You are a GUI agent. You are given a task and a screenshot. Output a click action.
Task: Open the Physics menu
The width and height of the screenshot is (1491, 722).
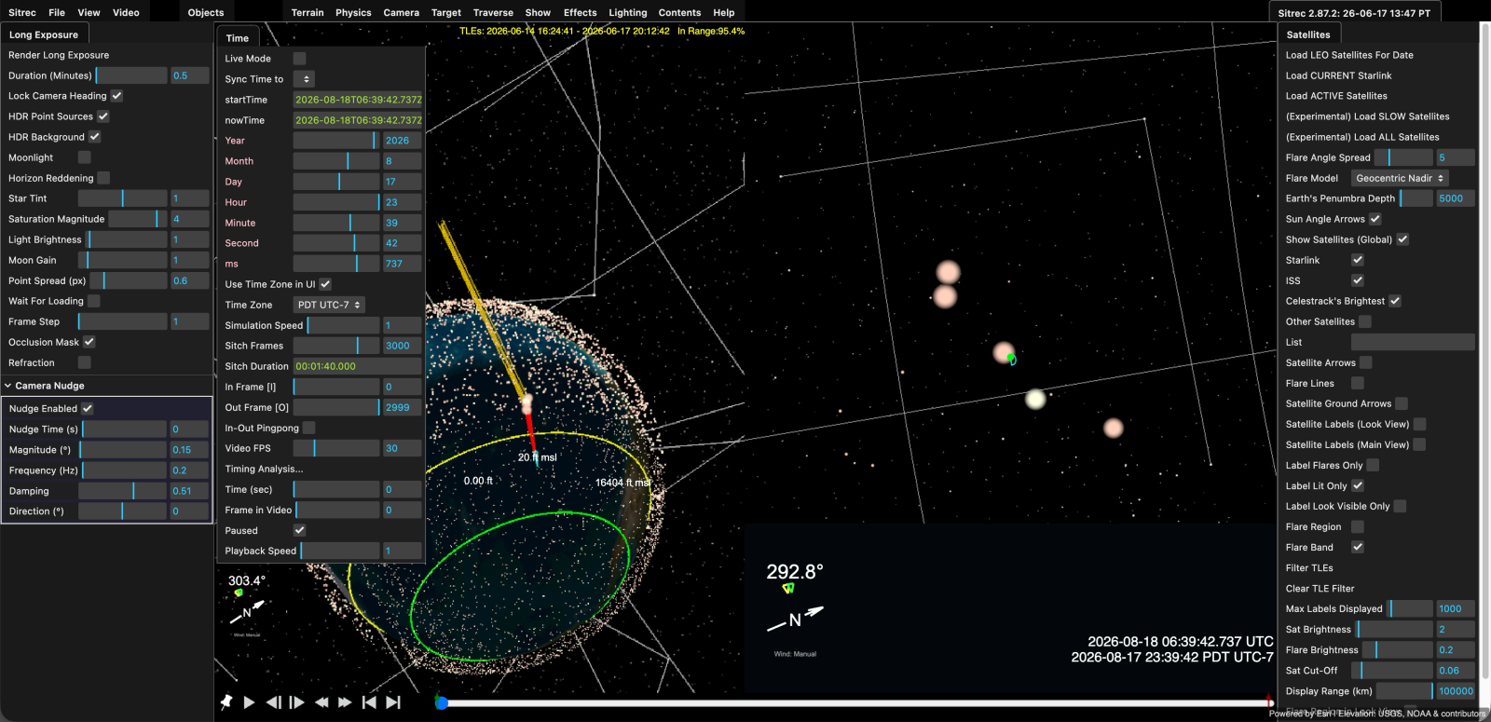pyautogui.click(x=353, y=12)
